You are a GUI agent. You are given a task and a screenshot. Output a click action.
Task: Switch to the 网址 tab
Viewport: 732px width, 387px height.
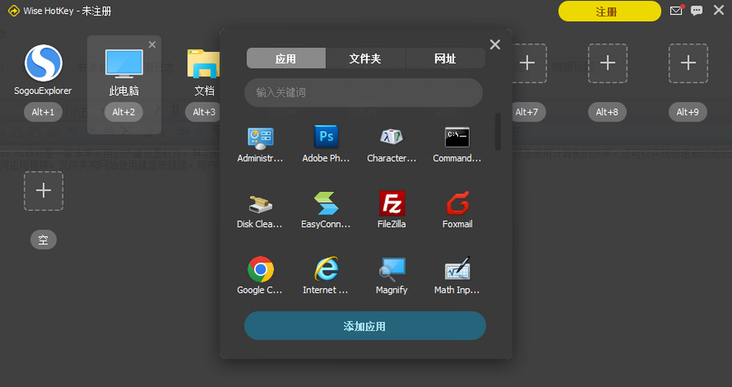tap(445, 59)
